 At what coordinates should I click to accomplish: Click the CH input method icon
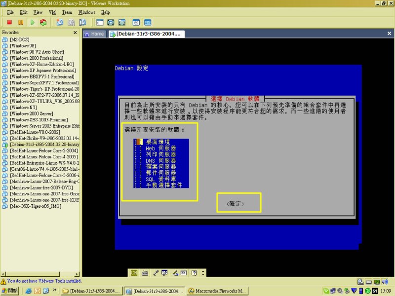tap(134, 273)
